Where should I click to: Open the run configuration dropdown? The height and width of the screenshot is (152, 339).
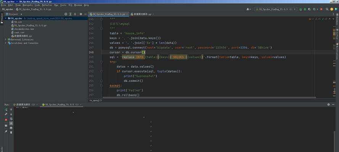pos(276,9)
